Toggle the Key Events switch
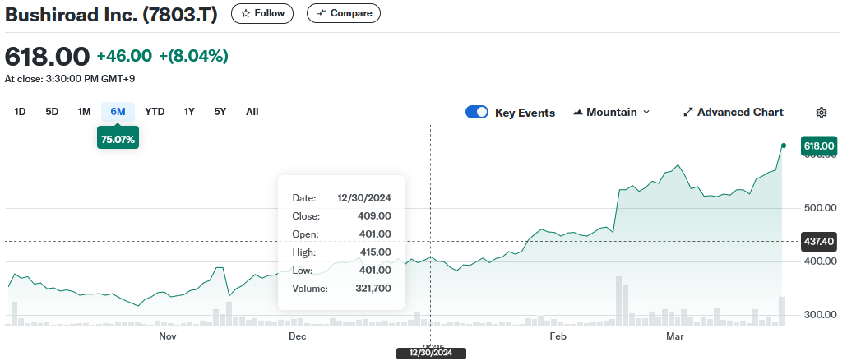 (x=477, y=113)
